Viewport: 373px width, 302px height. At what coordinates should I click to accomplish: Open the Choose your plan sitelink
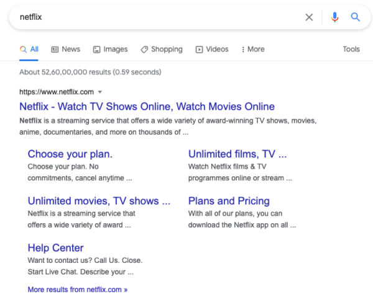coord(70,154)
